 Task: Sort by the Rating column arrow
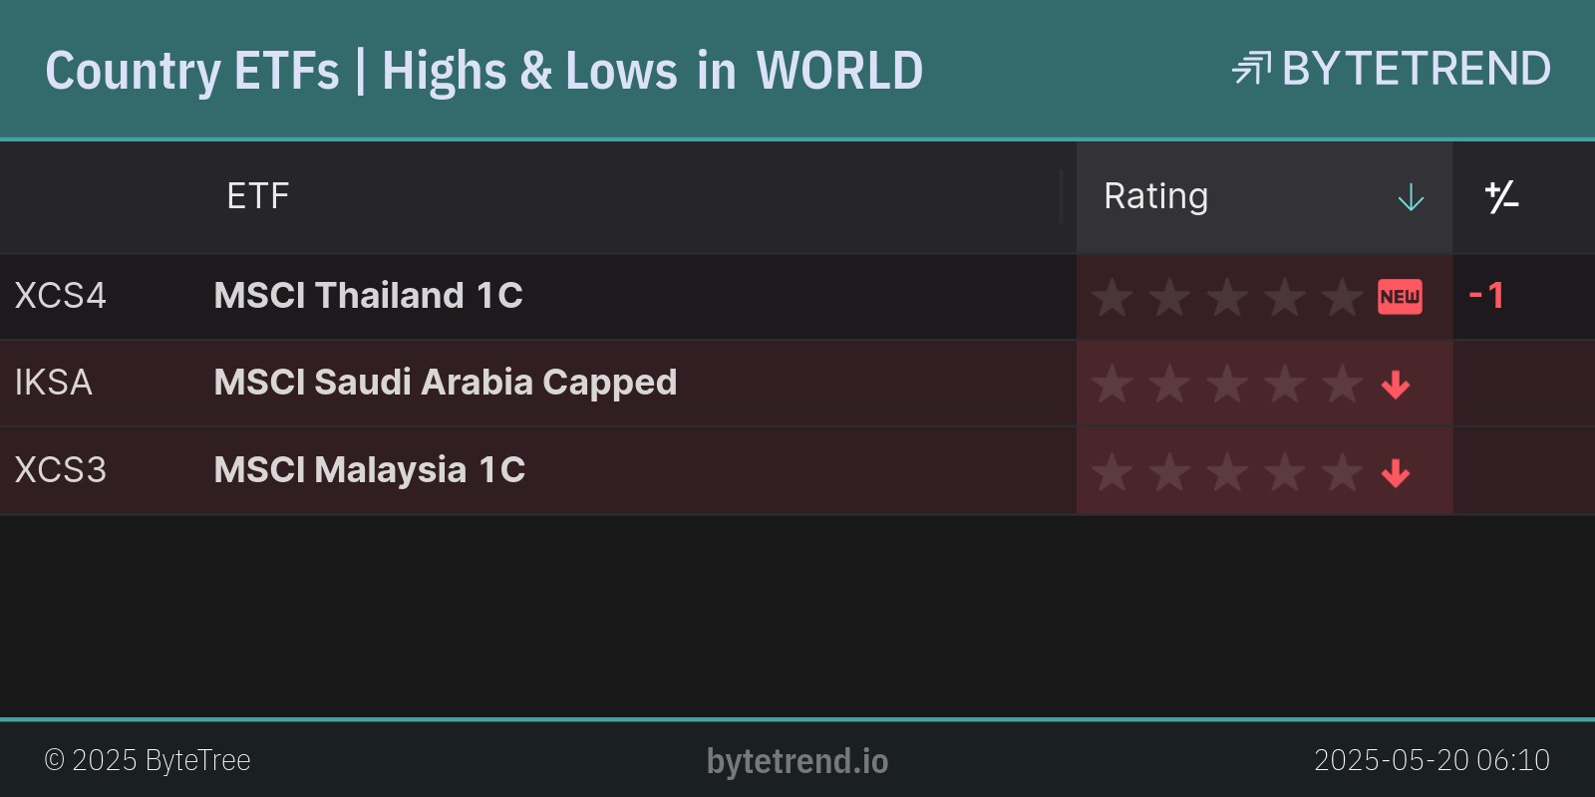(x=1411, y=197)
